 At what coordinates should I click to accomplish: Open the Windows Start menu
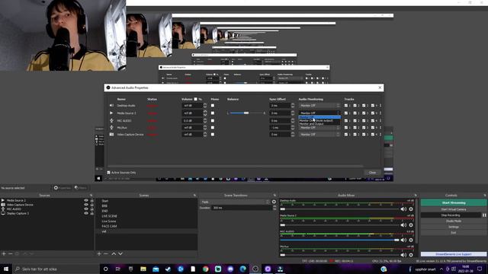pos(6,269)
